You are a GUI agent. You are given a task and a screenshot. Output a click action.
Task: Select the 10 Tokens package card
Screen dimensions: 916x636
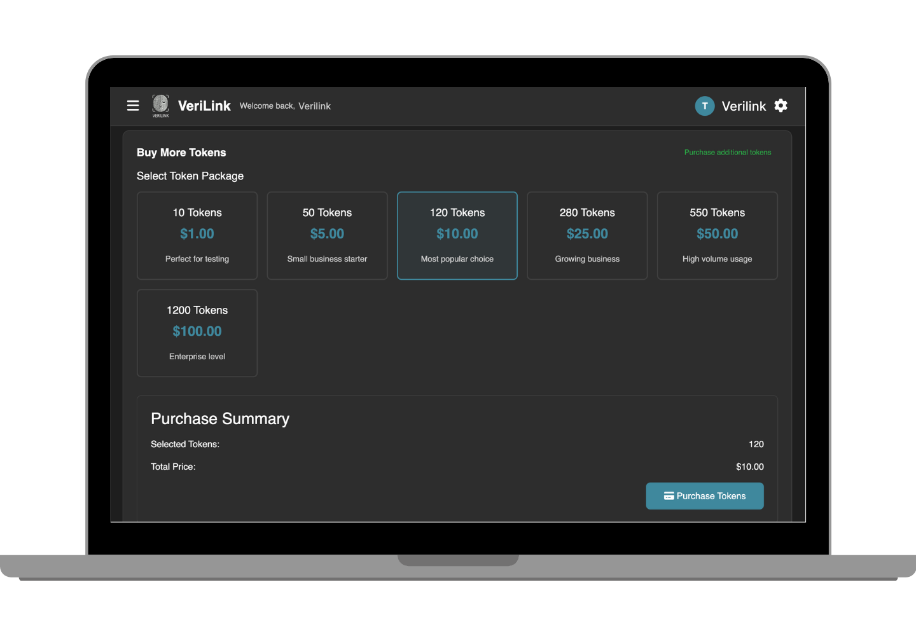pyautogui.click(x=197, y=235)
